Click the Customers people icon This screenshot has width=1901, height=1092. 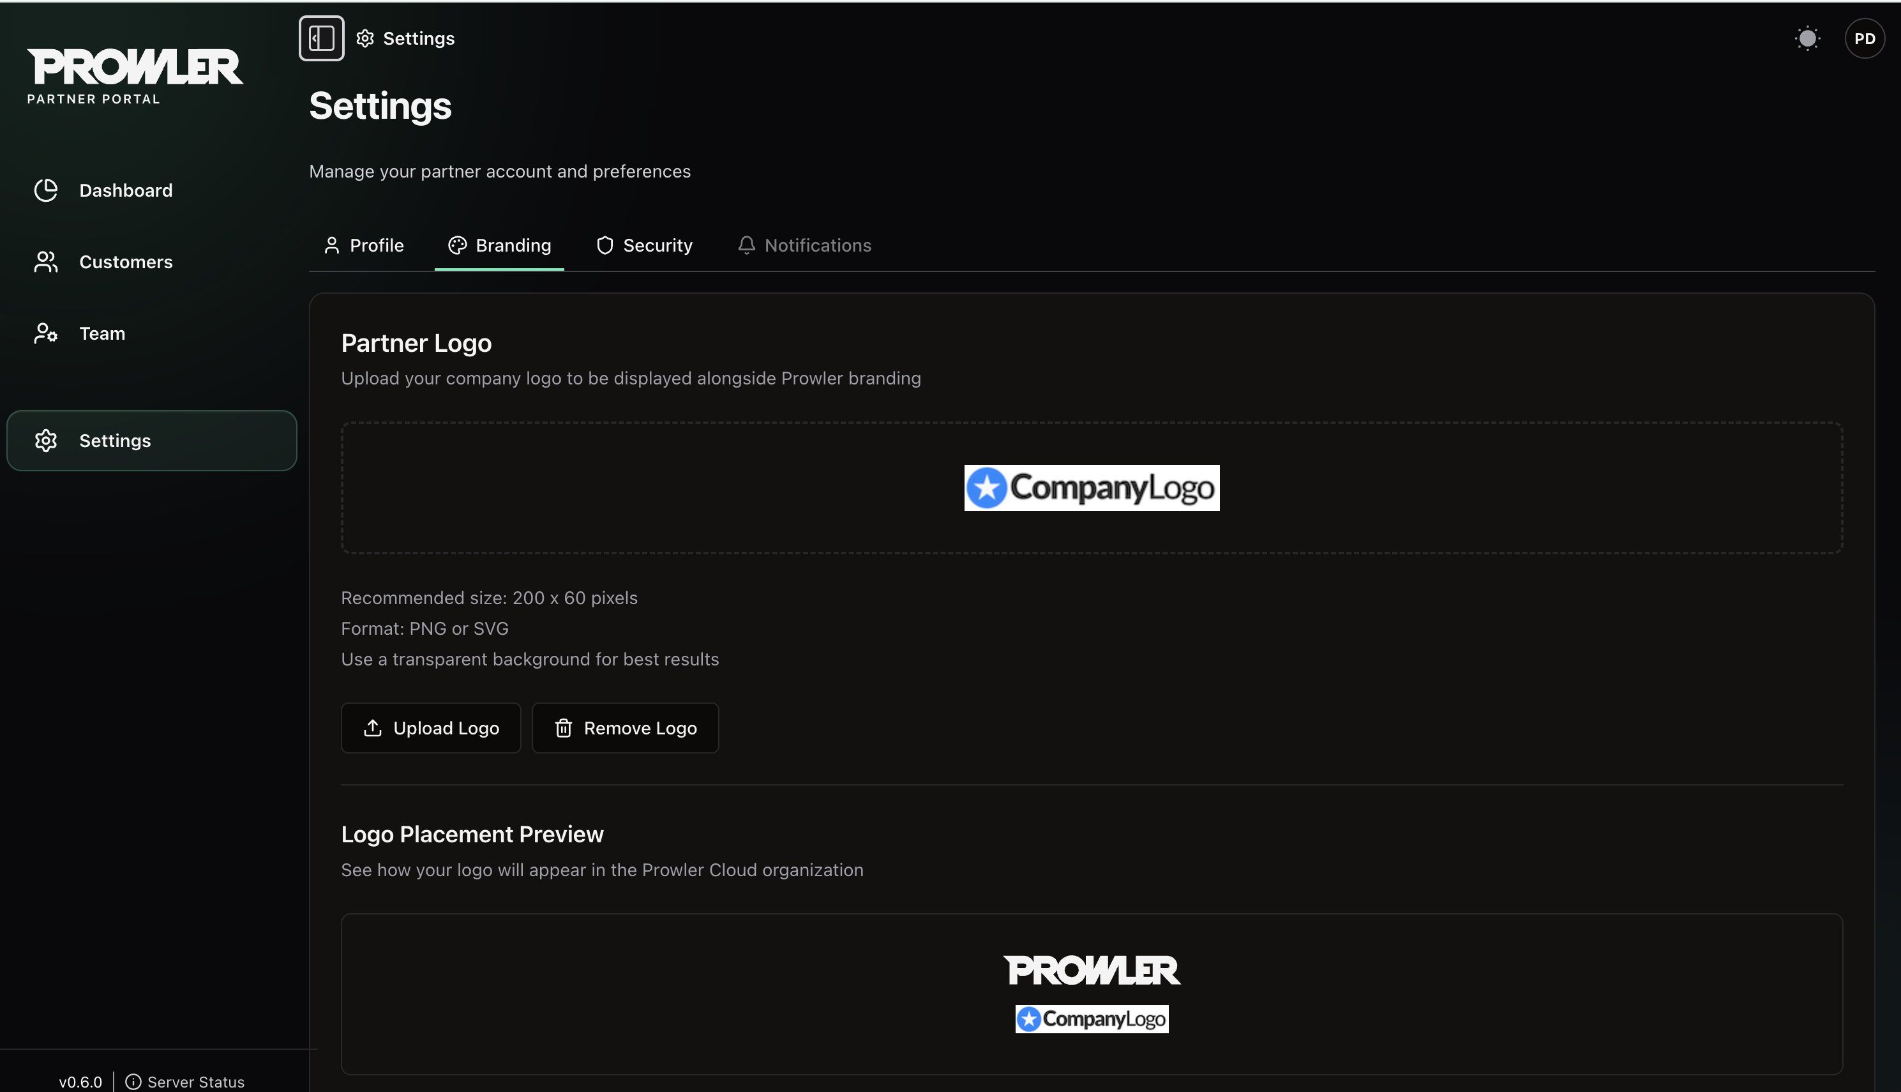point(46,262)
